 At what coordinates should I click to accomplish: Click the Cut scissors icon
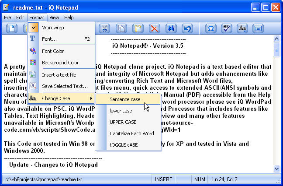click(x=105, y=29)
